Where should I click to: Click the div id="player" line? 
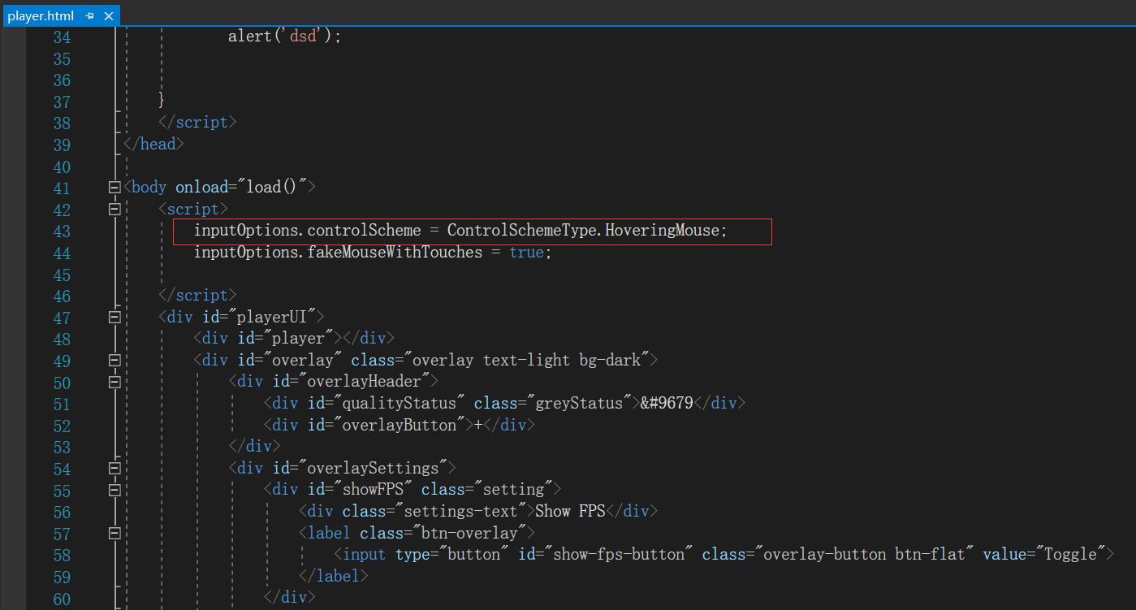coord(294,338)
